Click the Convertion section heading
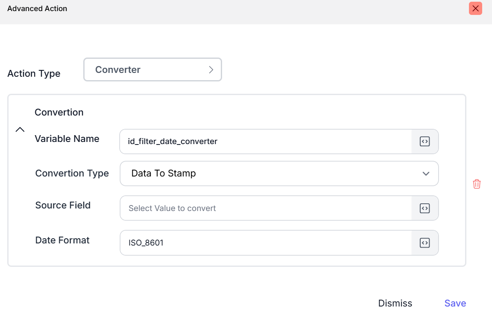Viewport: 492px width, 318px height. 59,112
